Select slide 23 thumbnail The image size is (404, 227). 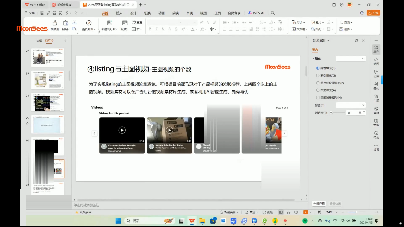point(48,80)
